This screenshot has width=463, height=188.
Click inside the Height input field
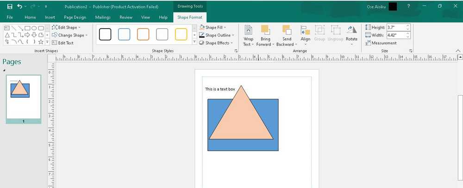click(396, 27)
